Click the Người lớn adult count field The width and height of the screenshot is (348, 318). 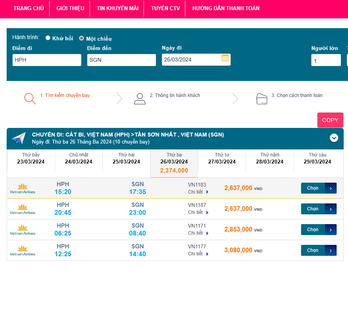coord(326,61)
